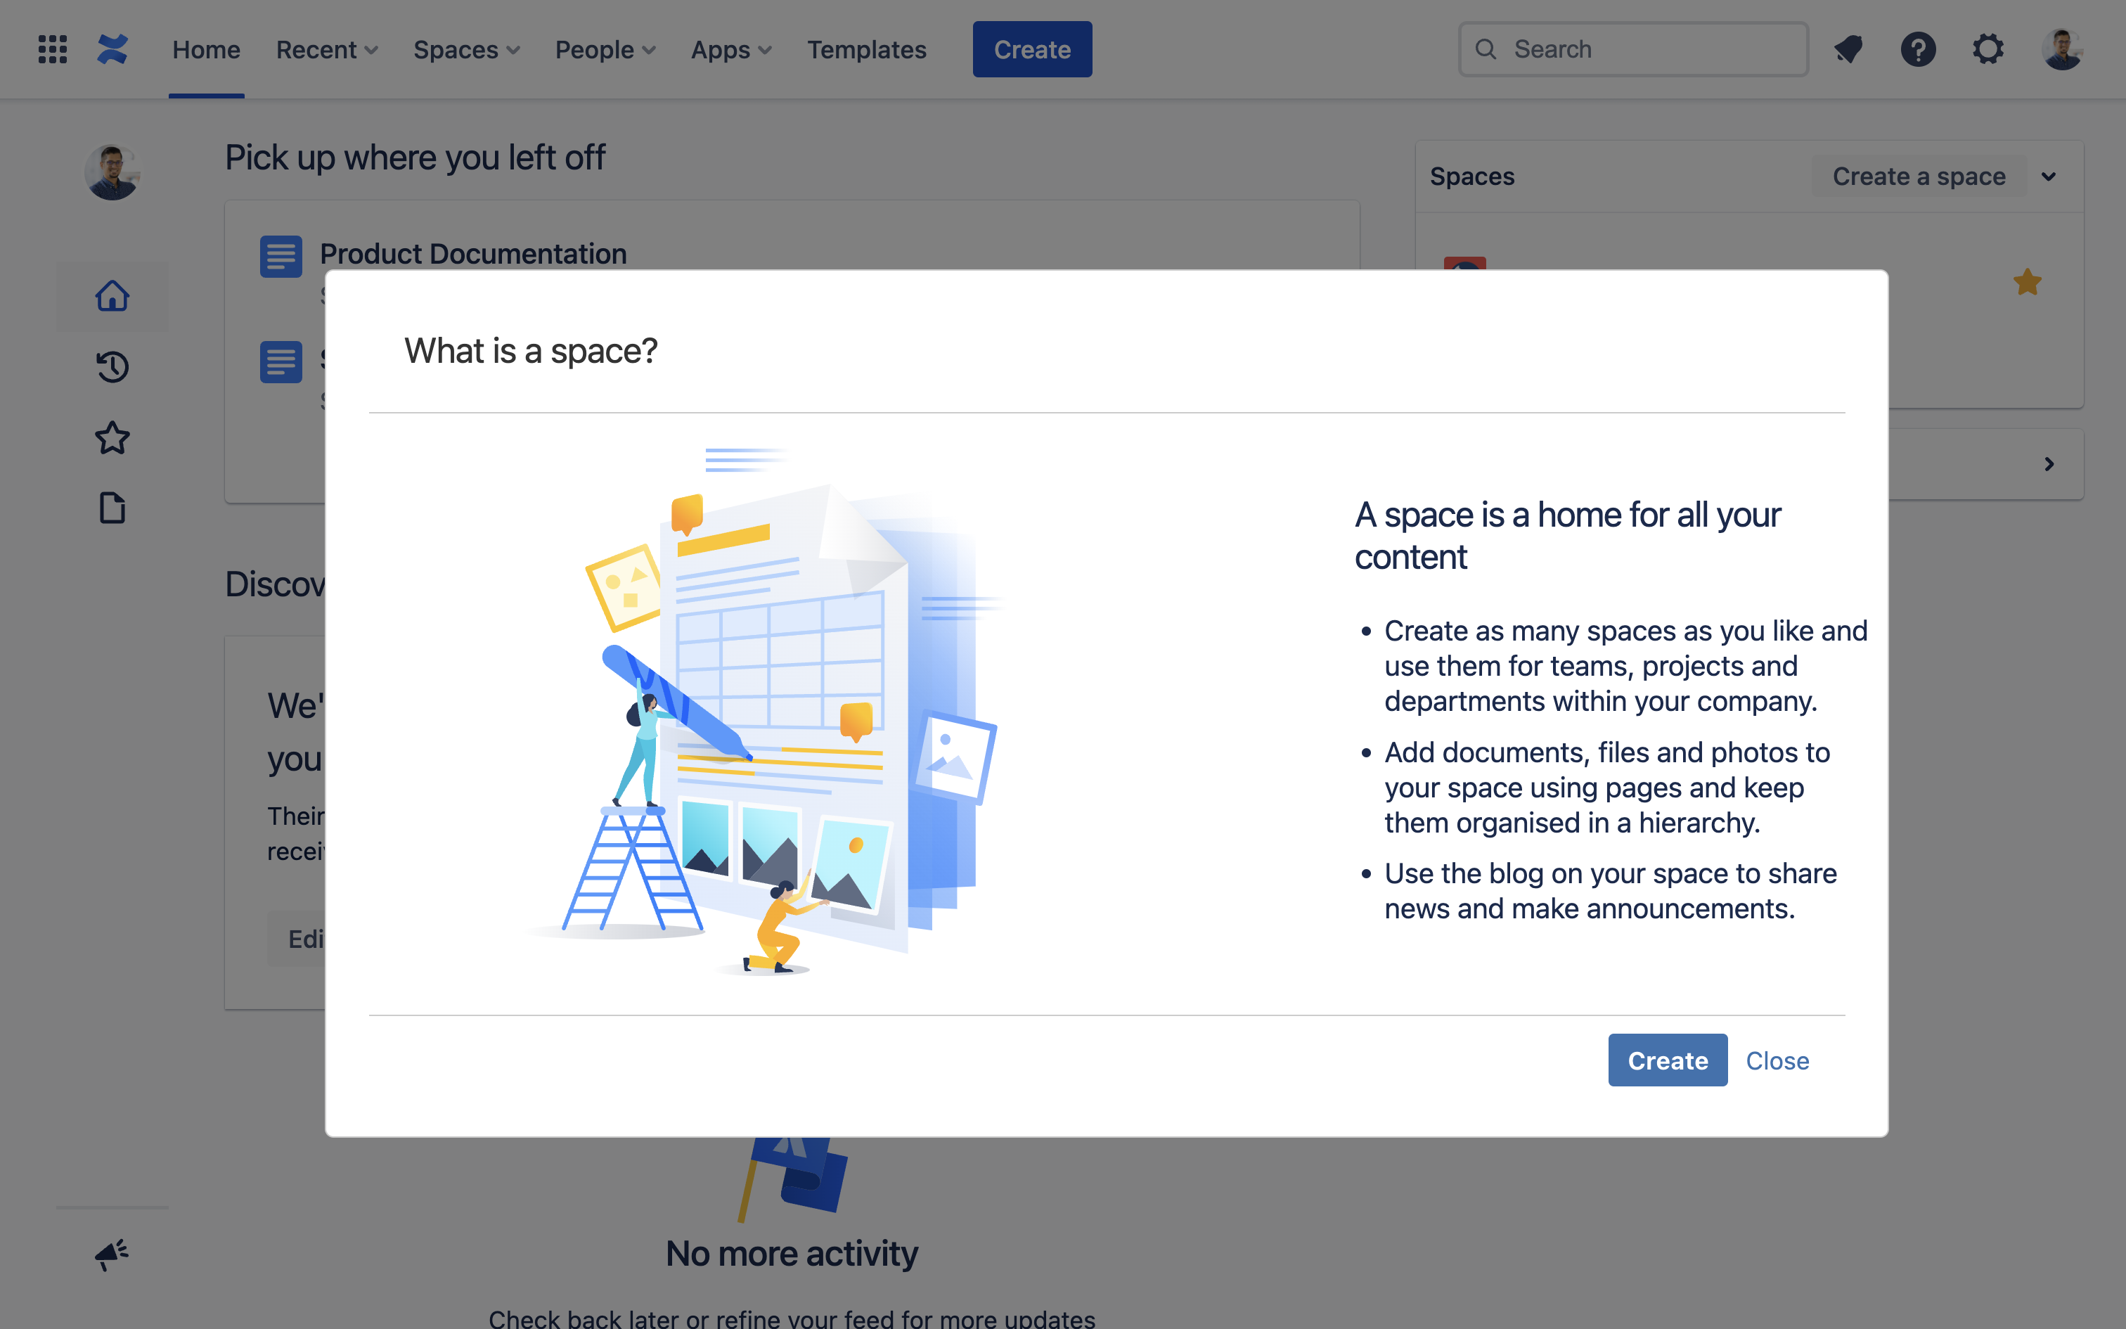2126x1329 pixels.
Task: Open settings gear icon
Action: [x=1988, y=49]
